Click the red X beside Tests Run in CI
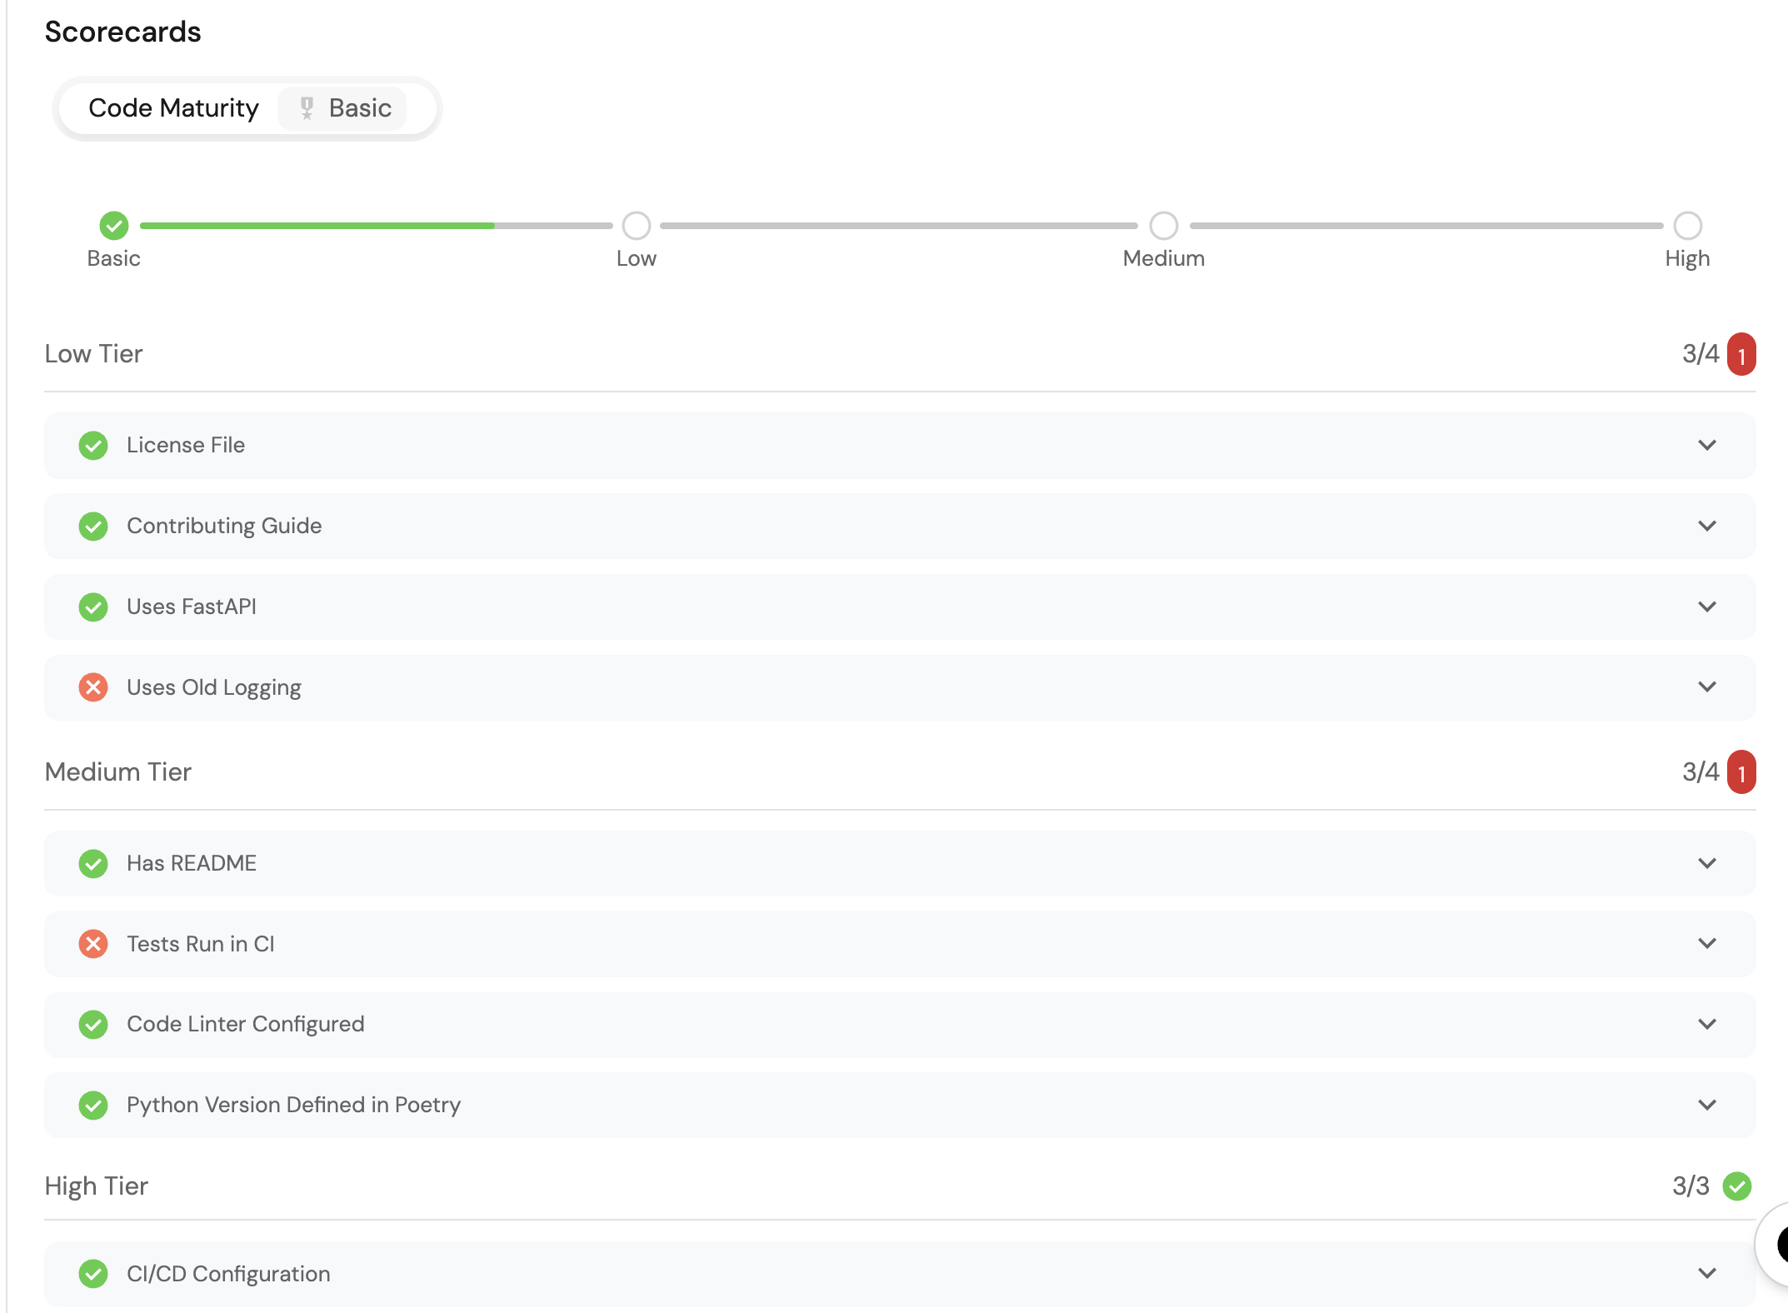The height and width of the screenshot is (1313, 1788). [x=93, y=944]
